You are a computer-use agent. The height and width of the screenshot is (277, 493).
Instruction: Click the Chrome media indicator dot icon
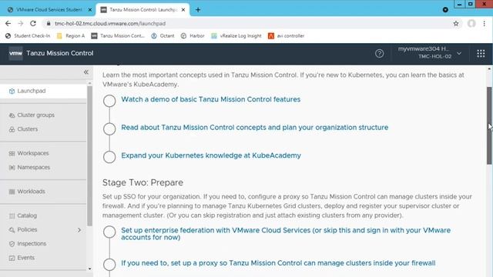point(445,10)
